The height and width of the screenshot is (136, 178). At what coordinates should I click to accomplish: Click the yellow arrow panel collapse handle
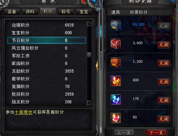click(97, 66)
